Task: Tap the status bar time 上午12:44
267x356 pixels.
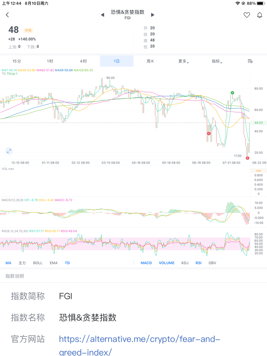Action: coord(12,4)
